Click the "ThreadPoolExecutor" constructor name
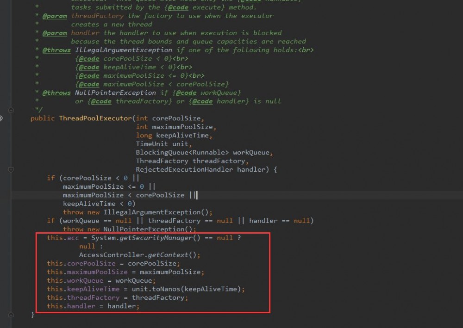Viewport: 463px width, 328px height. 95,118
